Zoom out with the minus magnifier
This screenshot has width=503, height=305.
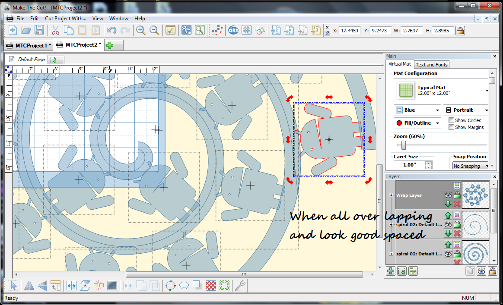(154, 31)
